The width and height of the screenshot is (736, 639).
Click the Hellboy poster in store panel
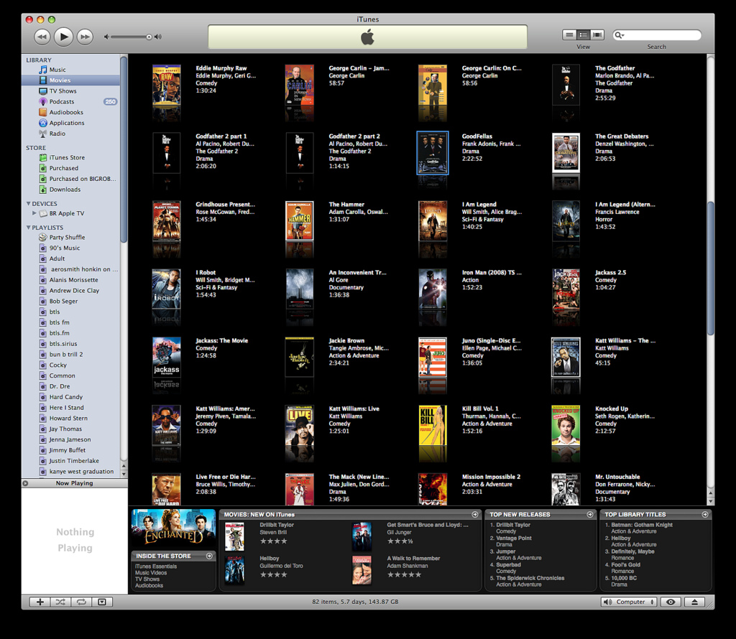pyautogui.click(x=234, y=570)
